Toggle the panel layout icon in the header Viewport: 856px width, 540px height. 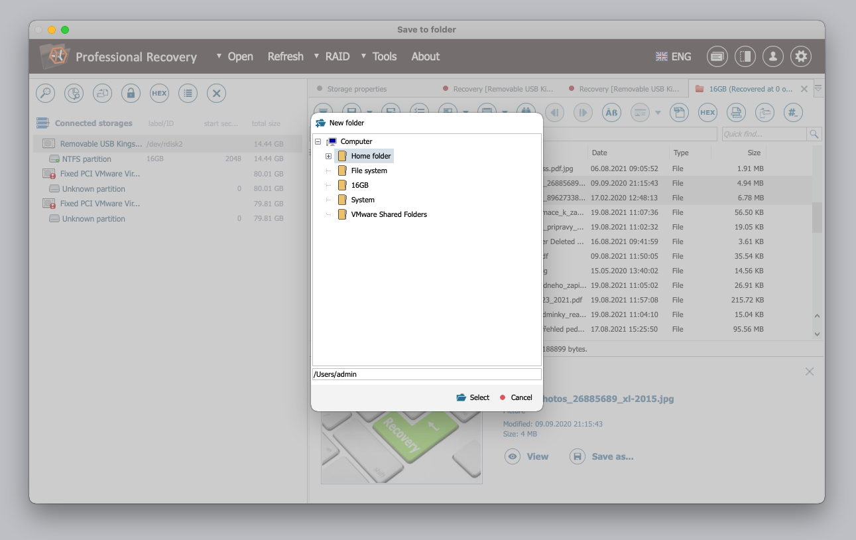[745, 56]
